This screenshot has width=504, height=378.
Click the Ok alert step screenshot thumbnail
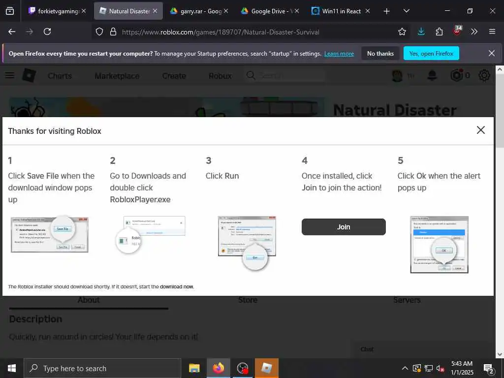(439, 245)
